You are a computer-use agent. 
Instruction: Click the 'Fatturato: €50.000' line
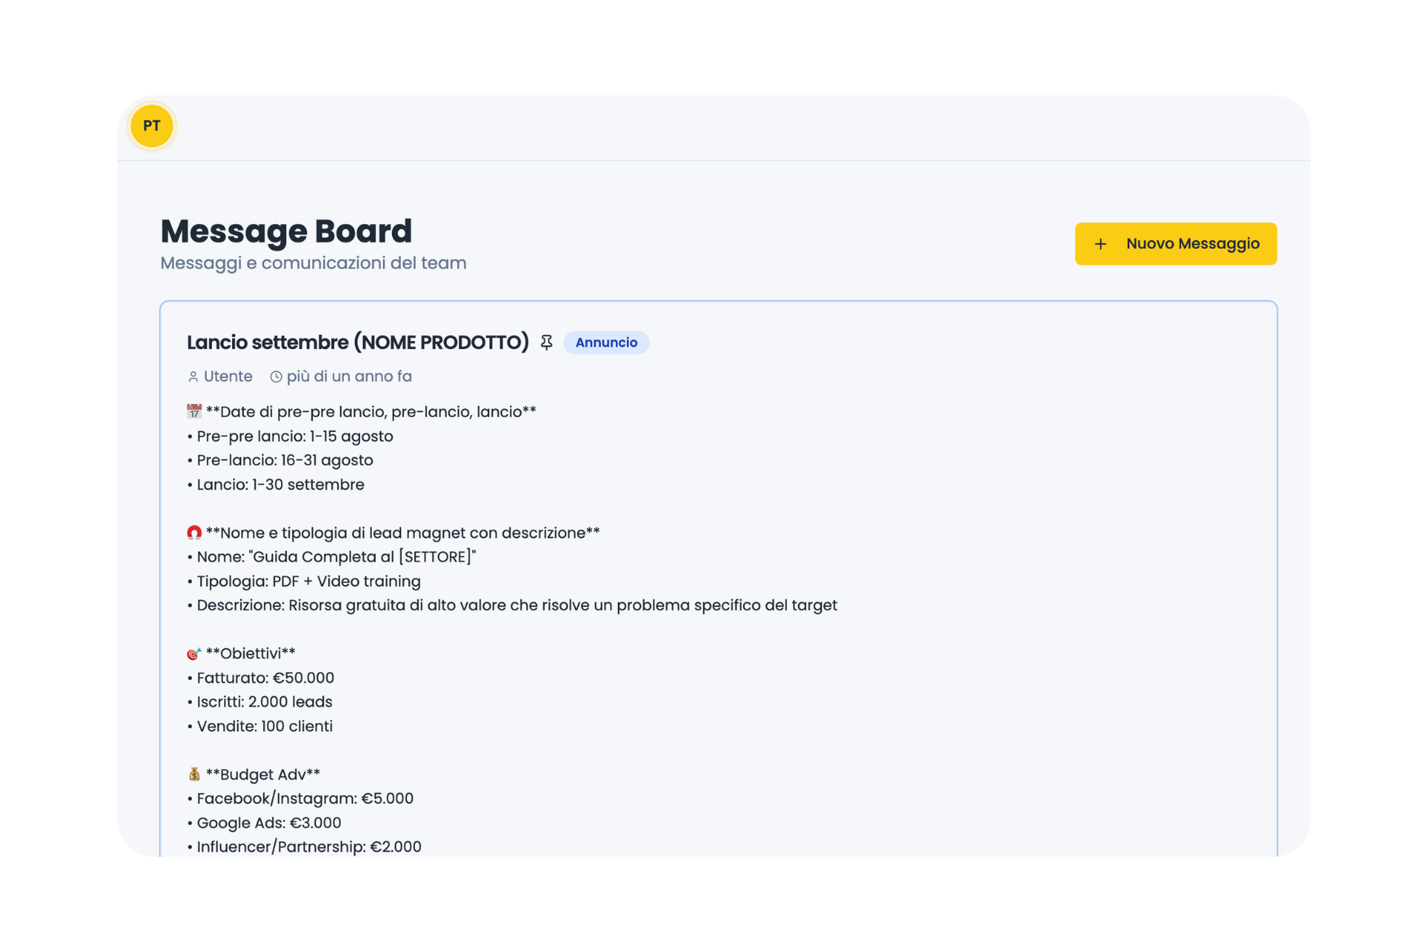pos(265,678)
